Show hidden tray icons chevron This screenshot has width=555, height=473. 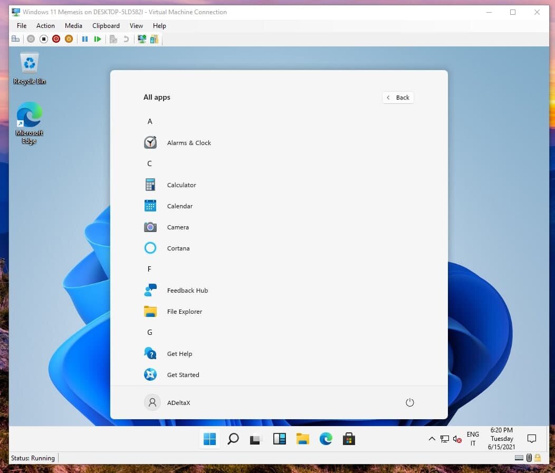coord(432,439)
